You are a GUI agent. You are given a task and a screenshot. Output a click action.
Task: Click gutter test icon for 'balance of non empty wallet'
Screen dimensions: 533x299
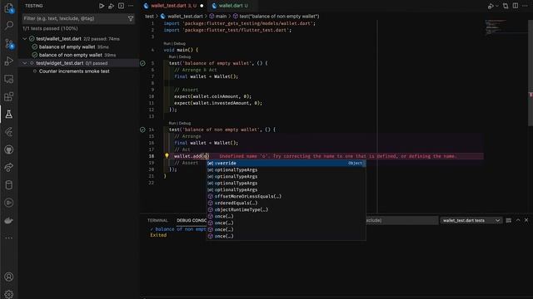[x=142, y=130]
